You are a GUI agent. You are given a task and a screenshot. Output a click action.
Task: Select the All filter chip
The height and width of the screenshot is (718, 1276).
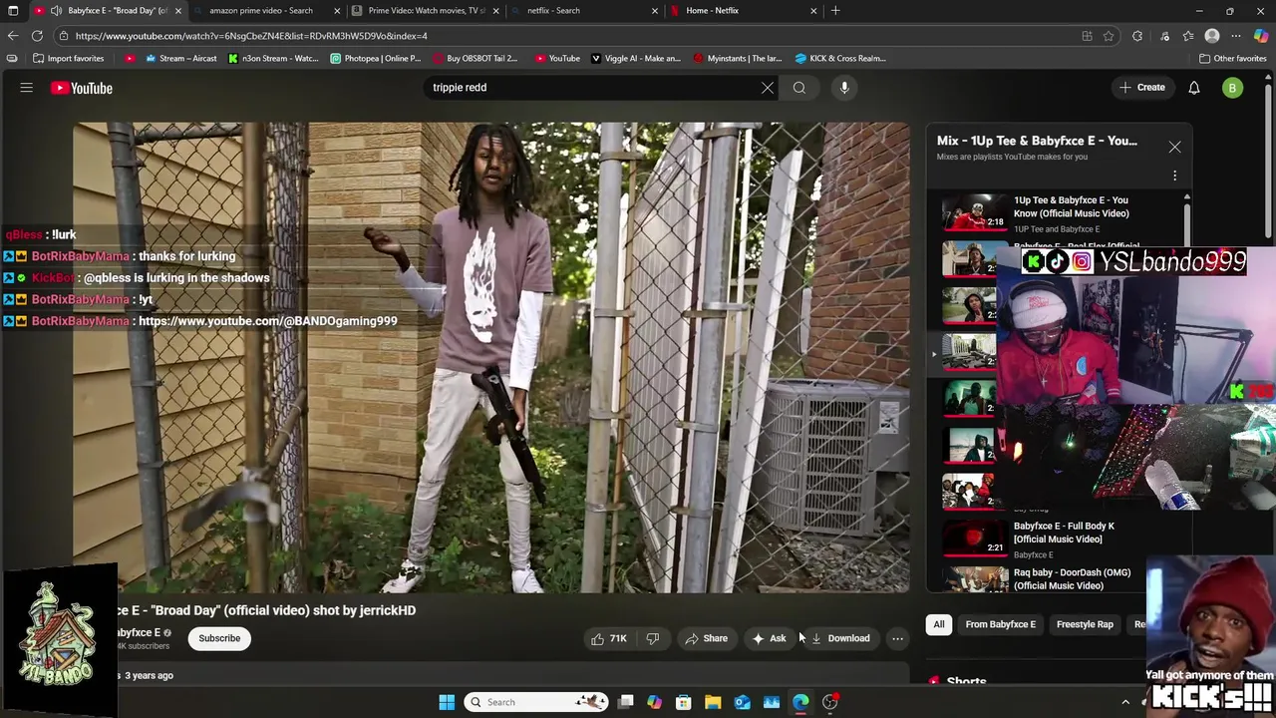click(x=938, y=624)
